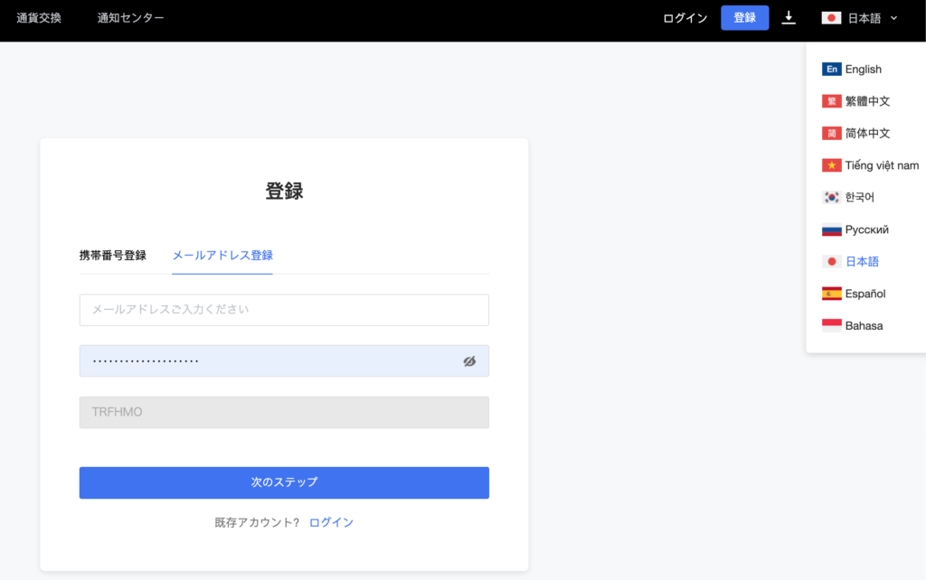The image size is (926, 580).
Task: Switch language to Español
Action: point(865,294)
